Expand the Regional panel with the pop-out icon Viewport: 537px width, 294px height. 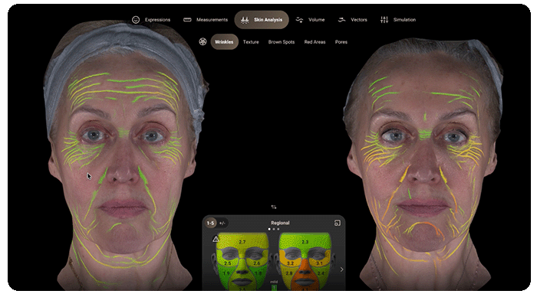338,223
